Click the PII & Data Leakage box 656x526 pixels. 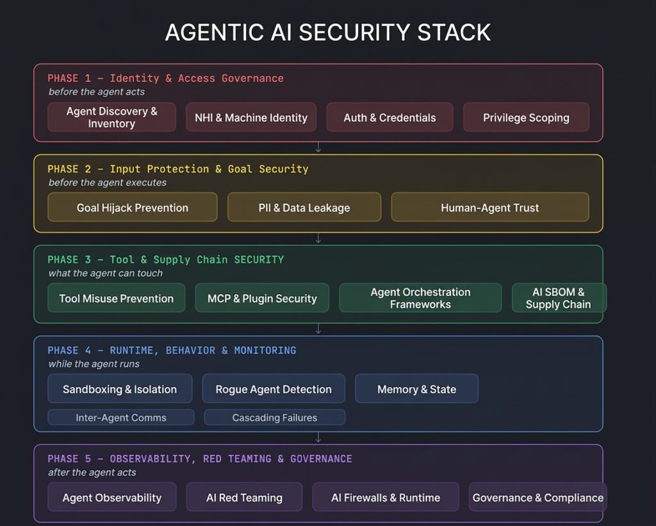(304, 207)
